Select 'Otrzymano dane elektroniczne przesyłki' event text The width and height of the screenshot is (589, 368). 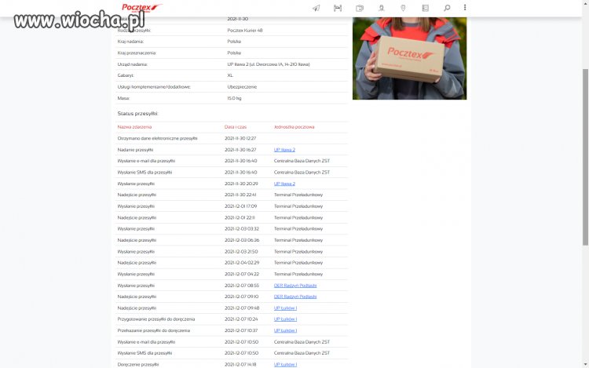pos(157,138)
